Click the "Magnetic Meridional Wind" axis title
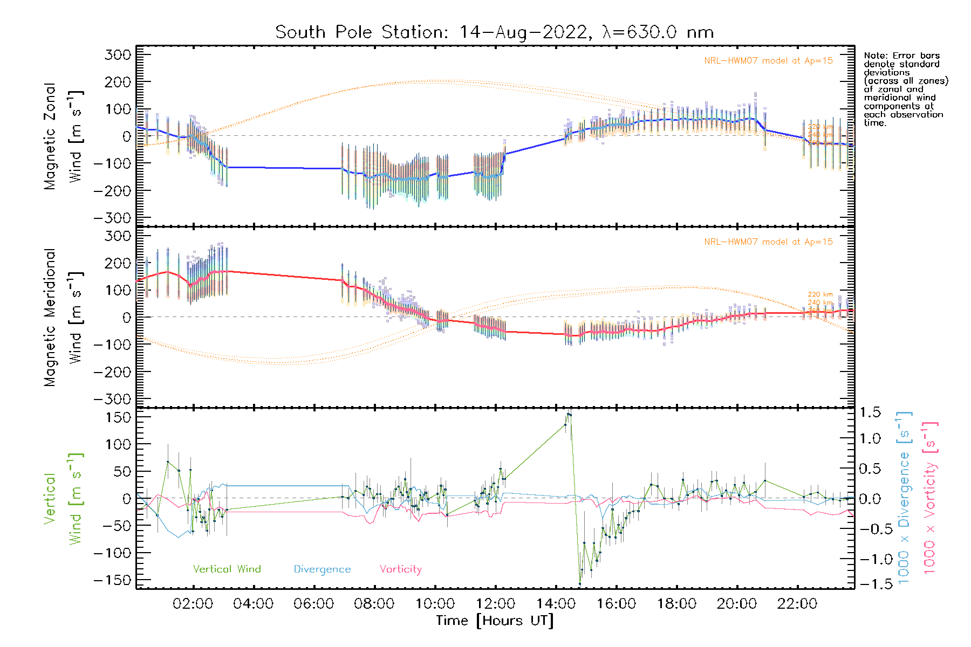 (x=63, y=317)
